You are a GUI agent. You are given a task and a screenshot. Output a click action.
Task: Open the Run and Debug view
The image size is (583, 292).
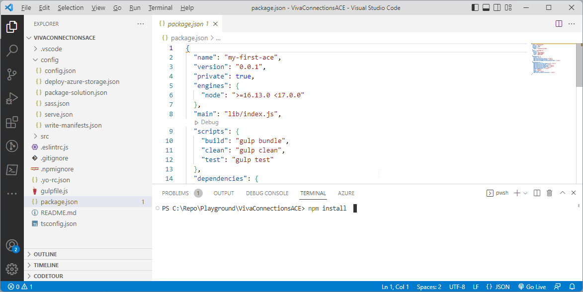click(x=12, y=98)
